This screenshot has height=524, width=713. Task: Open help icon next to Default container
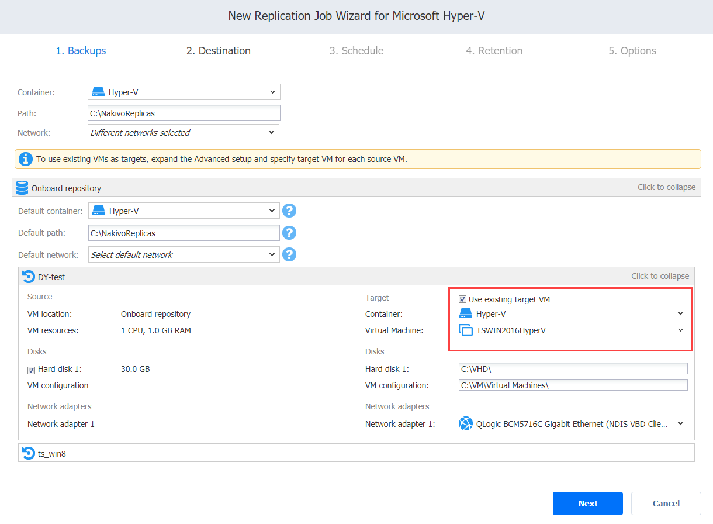289,211
